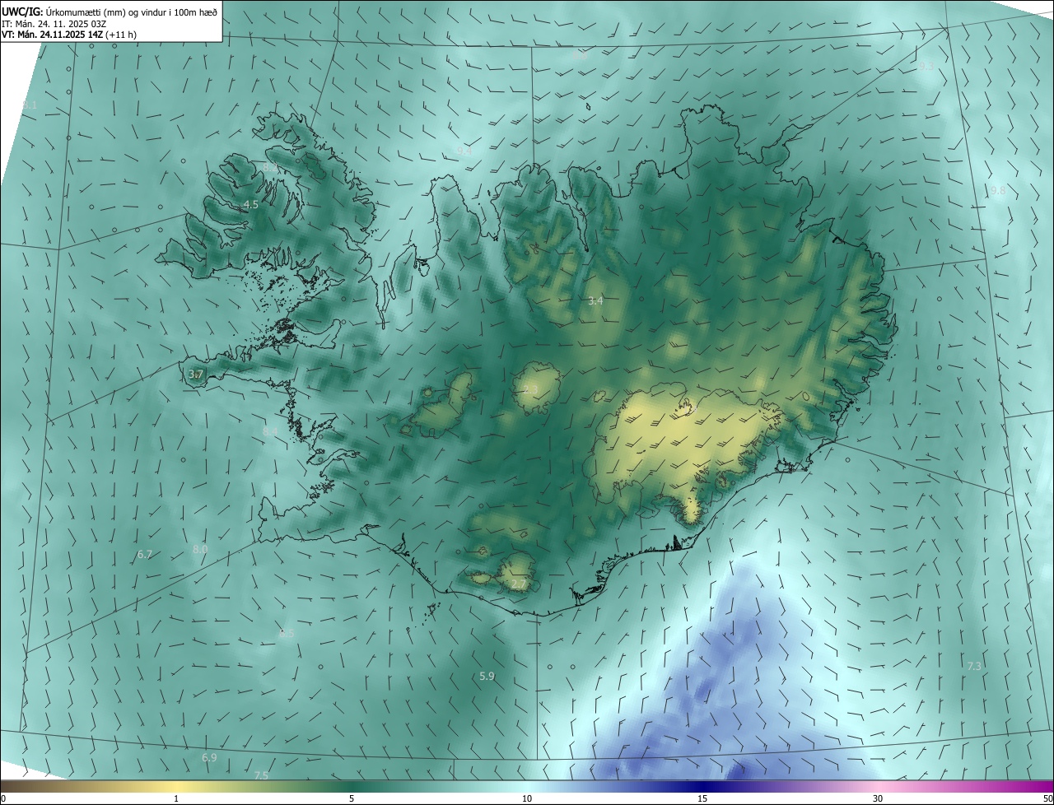Click the 8.5 value on the map
This screenshot has height=805, width=1054.
pos(287,634)
